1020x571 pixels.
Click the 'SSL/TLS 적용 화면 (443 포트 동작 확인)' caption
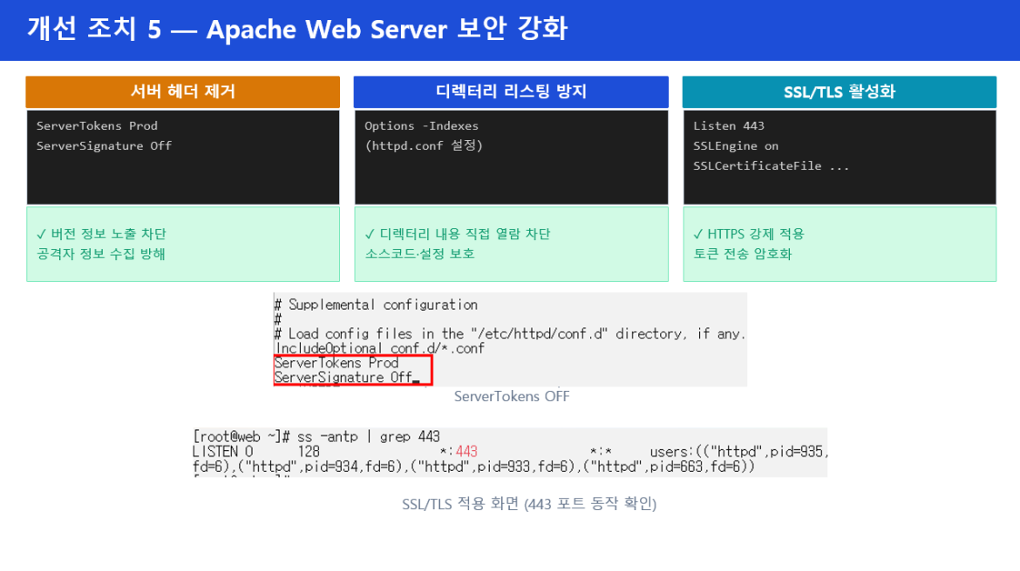click(529, 504)
